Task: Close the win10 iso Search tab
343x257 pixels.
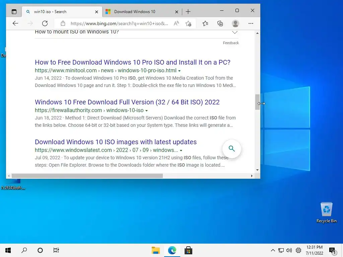Action: pyautogui.click(x=96, y=12)
